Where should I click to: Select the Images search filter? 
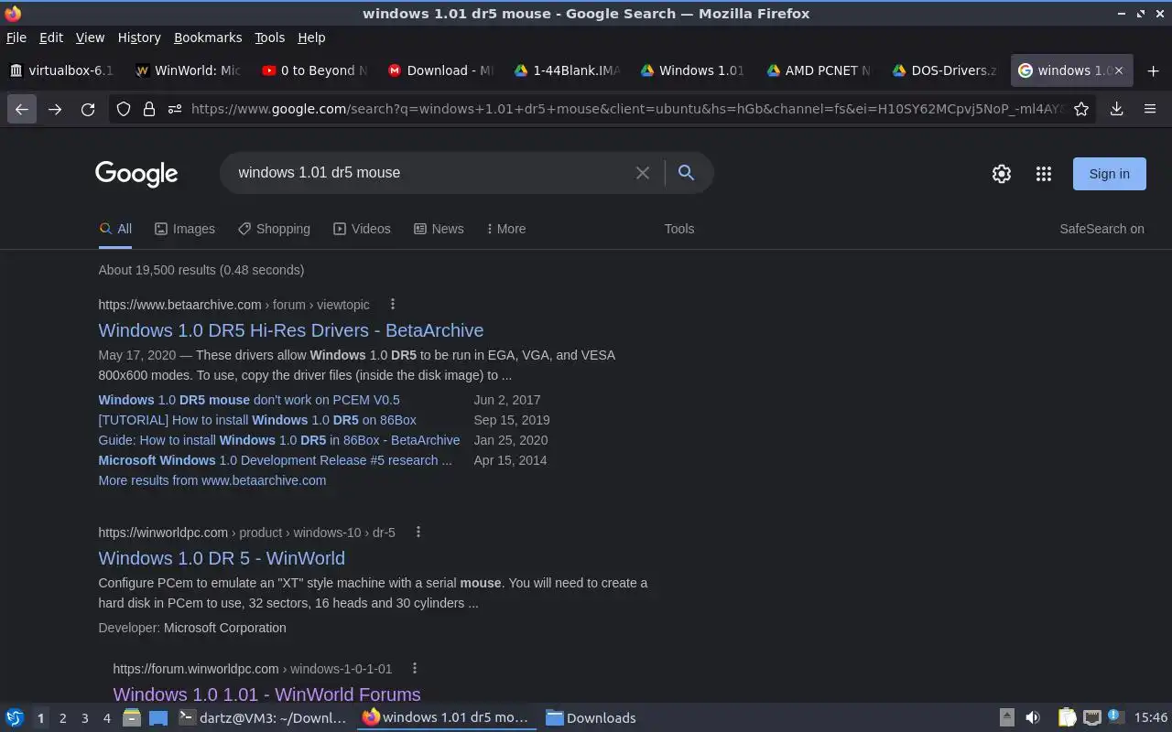(x=184, y=229)
